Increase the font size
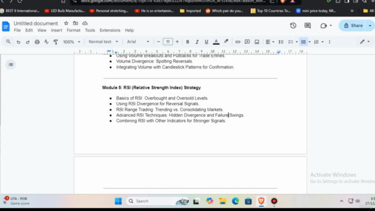Image resolution: width=375 pixels, height=211 pixels. [x=177, y=42]
